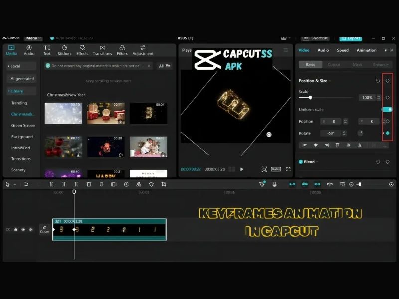This screenshot has width=399, height=299.
Task: Click align top icon
Action: (337, 145)
